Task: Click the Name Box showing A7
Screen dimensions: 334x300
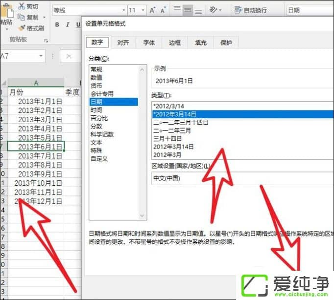Action: pyautogui.click(x=20, y=56)
